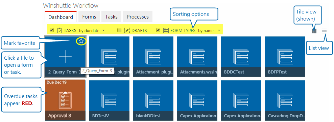The width and height of the screenshot is (334, 122).
Task: Switch to list view icon
Action: pos(324,31)
